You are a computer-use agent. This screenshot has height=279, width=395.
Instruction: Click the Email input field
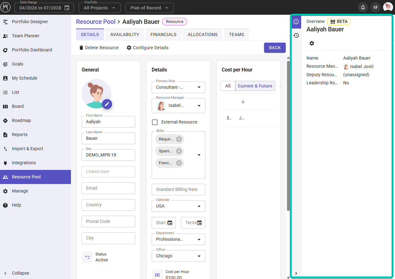[108, 188]
